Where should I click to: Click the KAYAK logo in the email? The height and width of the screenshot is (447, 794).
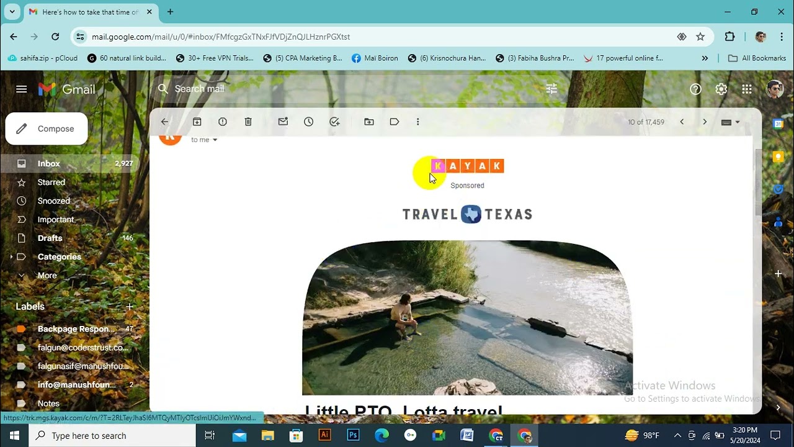pos(467,166)
